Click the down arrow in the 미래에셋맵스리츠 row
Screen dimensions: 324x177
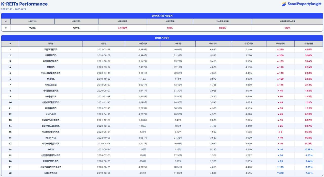(x=279, y=161)
